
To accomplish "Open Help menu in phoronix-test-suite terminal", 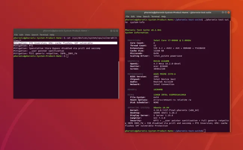I will [163, 16].
